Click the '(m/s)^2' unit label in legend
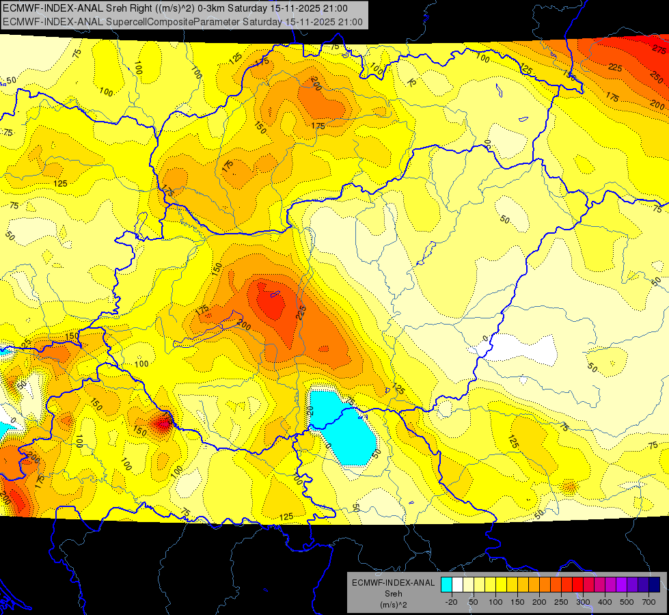 (394, 605)
